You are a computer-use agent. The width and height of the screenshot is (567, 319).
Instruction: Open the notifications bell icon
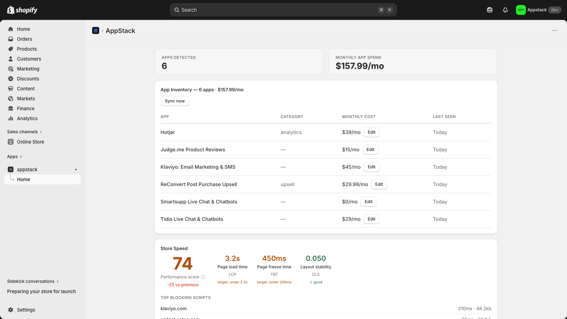click(505, 10)
